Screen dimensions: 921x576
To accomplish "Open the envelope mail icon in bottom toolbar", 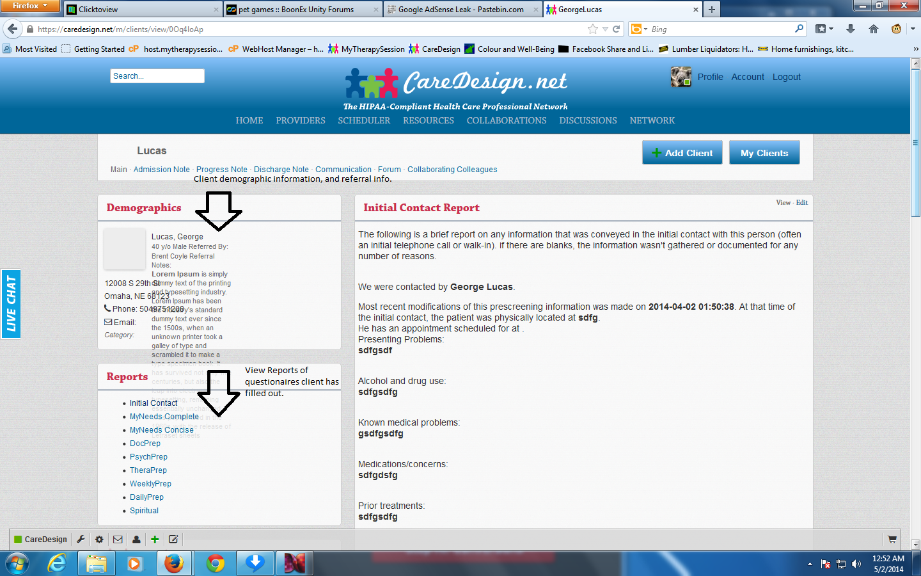I will coord(118,540).
